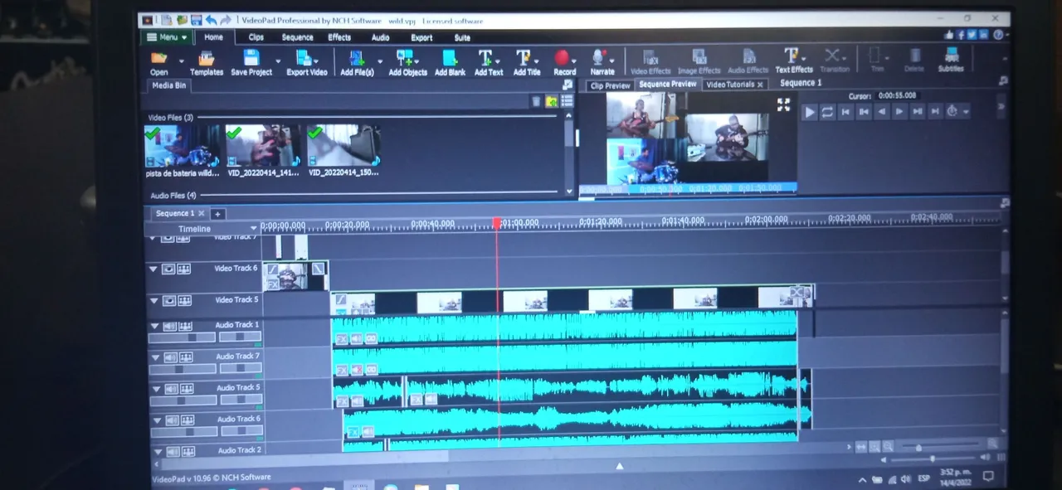Open Windows notification center icon
The width and height of the screenshot is (1062, 490).
point(987,477)
